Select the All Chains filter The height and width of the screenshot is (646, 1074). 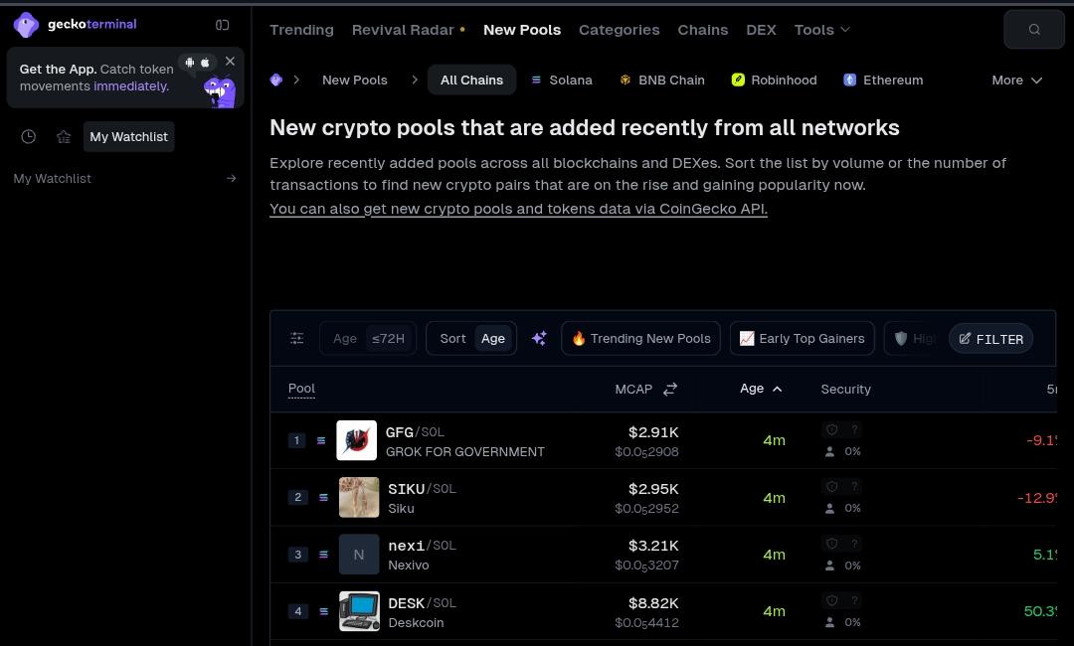click(x=472, y=81)
